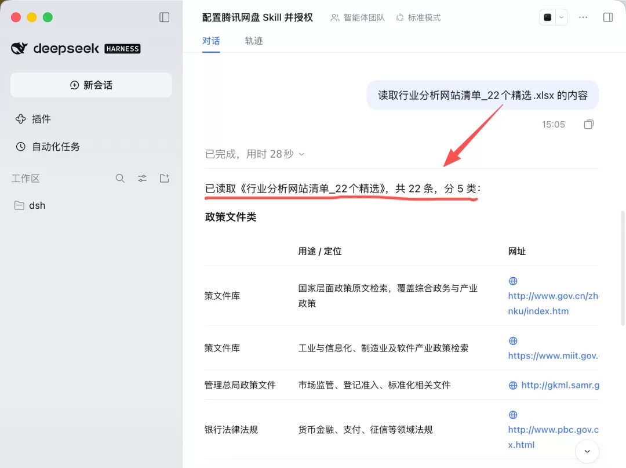Viewport: 626px width, 468px height.
Task: Click cell 货币金融、支付、征信等领域法规
Action: [365, 430]
